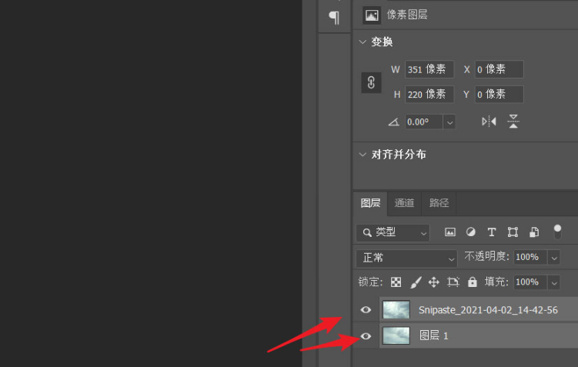This screenshot has height=367, width=578.
Task: Click the 不透明度 label
Action: 486,256
